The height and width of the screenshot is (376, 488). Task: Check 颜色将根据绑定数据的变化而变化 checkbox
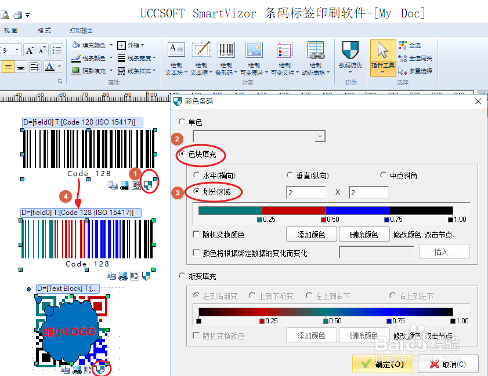pyautogui.click(x=196, y=253)
